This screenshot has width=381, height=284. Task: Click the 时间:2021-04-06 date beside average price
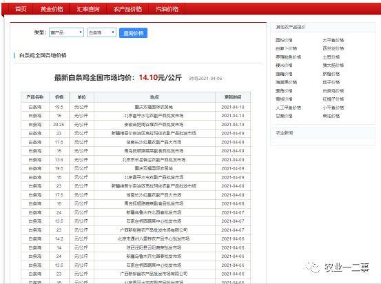205,79
